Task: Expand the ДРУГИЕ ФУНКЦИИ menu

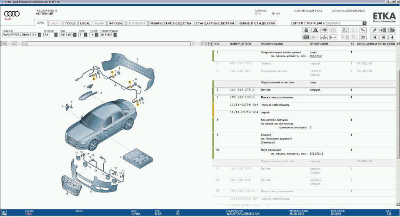Action: click(309, 23)
